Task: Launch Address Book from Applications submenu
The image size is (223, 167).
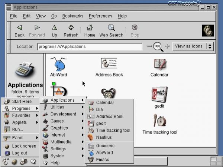Action: coord(110,117)
